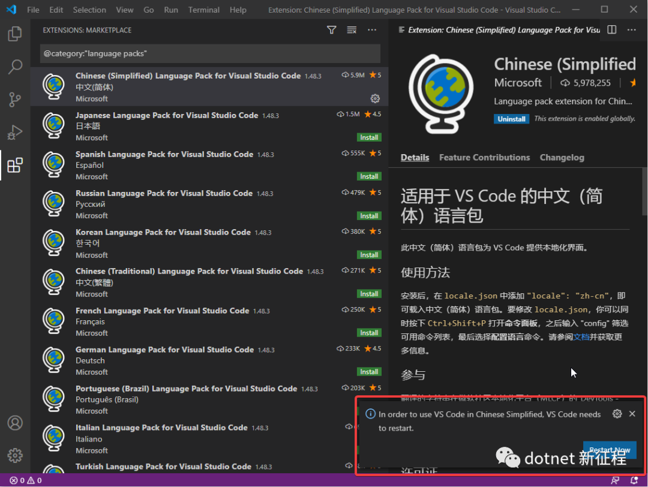Screen dimensions: 648x487
Task: Open manage gear for Chinese Simplified pack
Action: 375,98
